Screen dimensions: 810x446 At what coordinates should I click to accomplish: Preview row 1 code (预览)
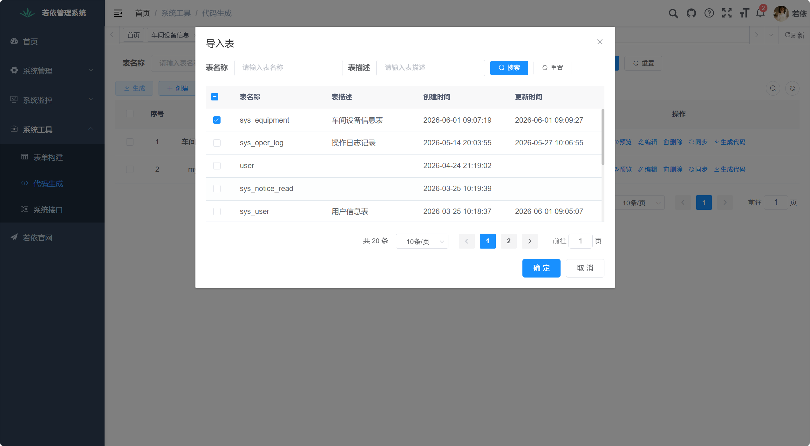click(x=623, y=142)
